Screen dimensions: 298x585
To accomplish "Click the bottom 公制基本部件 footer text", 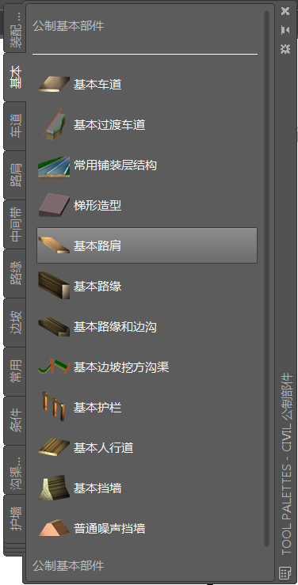I will [68, 565].
